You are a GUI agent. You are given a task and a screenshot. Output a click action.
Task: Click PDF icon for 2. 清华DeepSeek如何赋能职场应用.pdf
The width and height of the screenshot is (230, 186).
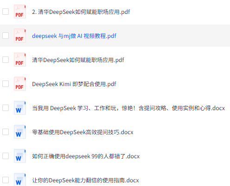[x=20, y=12]
